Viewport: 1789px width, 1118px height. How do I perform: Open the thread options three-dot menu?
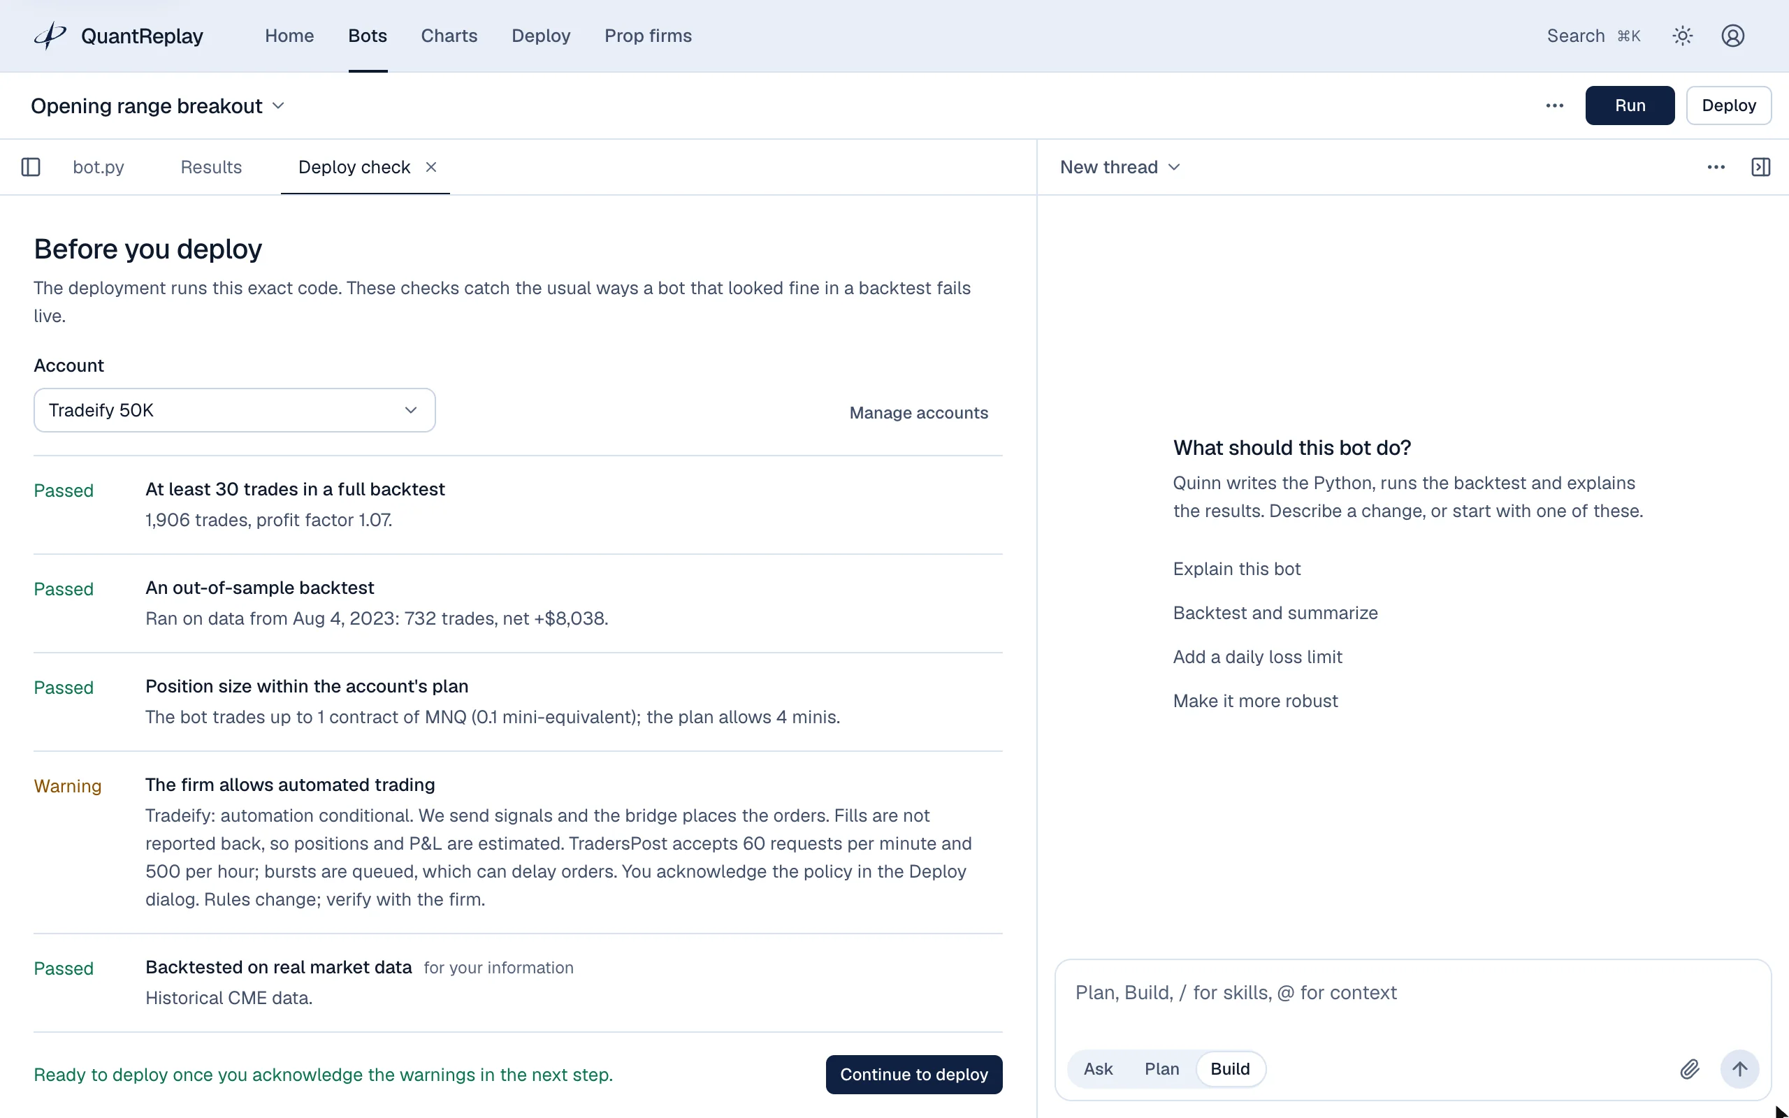click(1716, 167)
